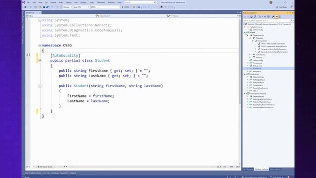The height and width of the screenshot is (178, 316).
Task: Close the Student.cs editor tab
Action: [39, 13]
